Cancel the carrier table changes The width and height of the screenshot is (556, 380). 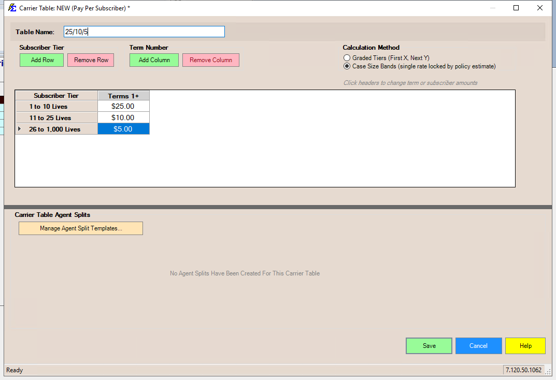pyautogui.click(x=478, y=346)
